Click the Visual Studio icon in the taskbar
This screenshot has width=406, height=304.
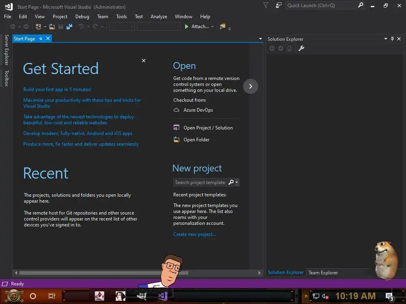tap(163, 296)
